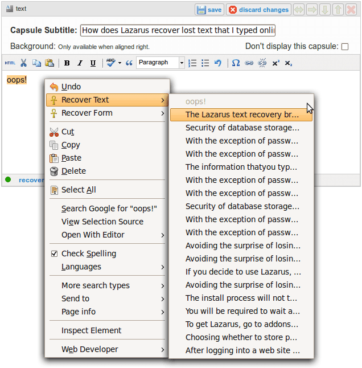Select "You will be required to wait a..." entry
This screenshot has height=368, width=362.
[241, 311]
